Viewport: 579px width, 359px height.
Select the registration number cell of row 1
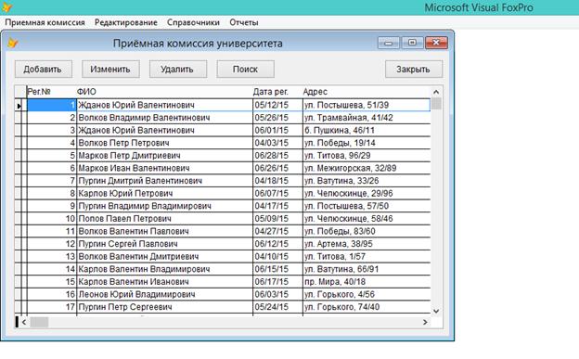click(52, 105)
